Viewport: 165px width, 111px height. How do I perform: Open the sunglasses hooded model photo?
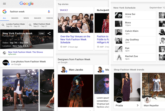click(102, 84)
